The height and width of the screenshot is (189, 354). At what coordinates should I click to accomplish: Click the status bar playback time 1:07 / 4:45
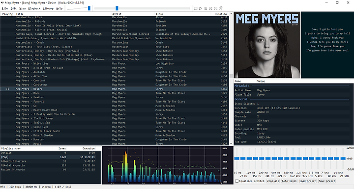pyautogui.click(x=63, y=187)
